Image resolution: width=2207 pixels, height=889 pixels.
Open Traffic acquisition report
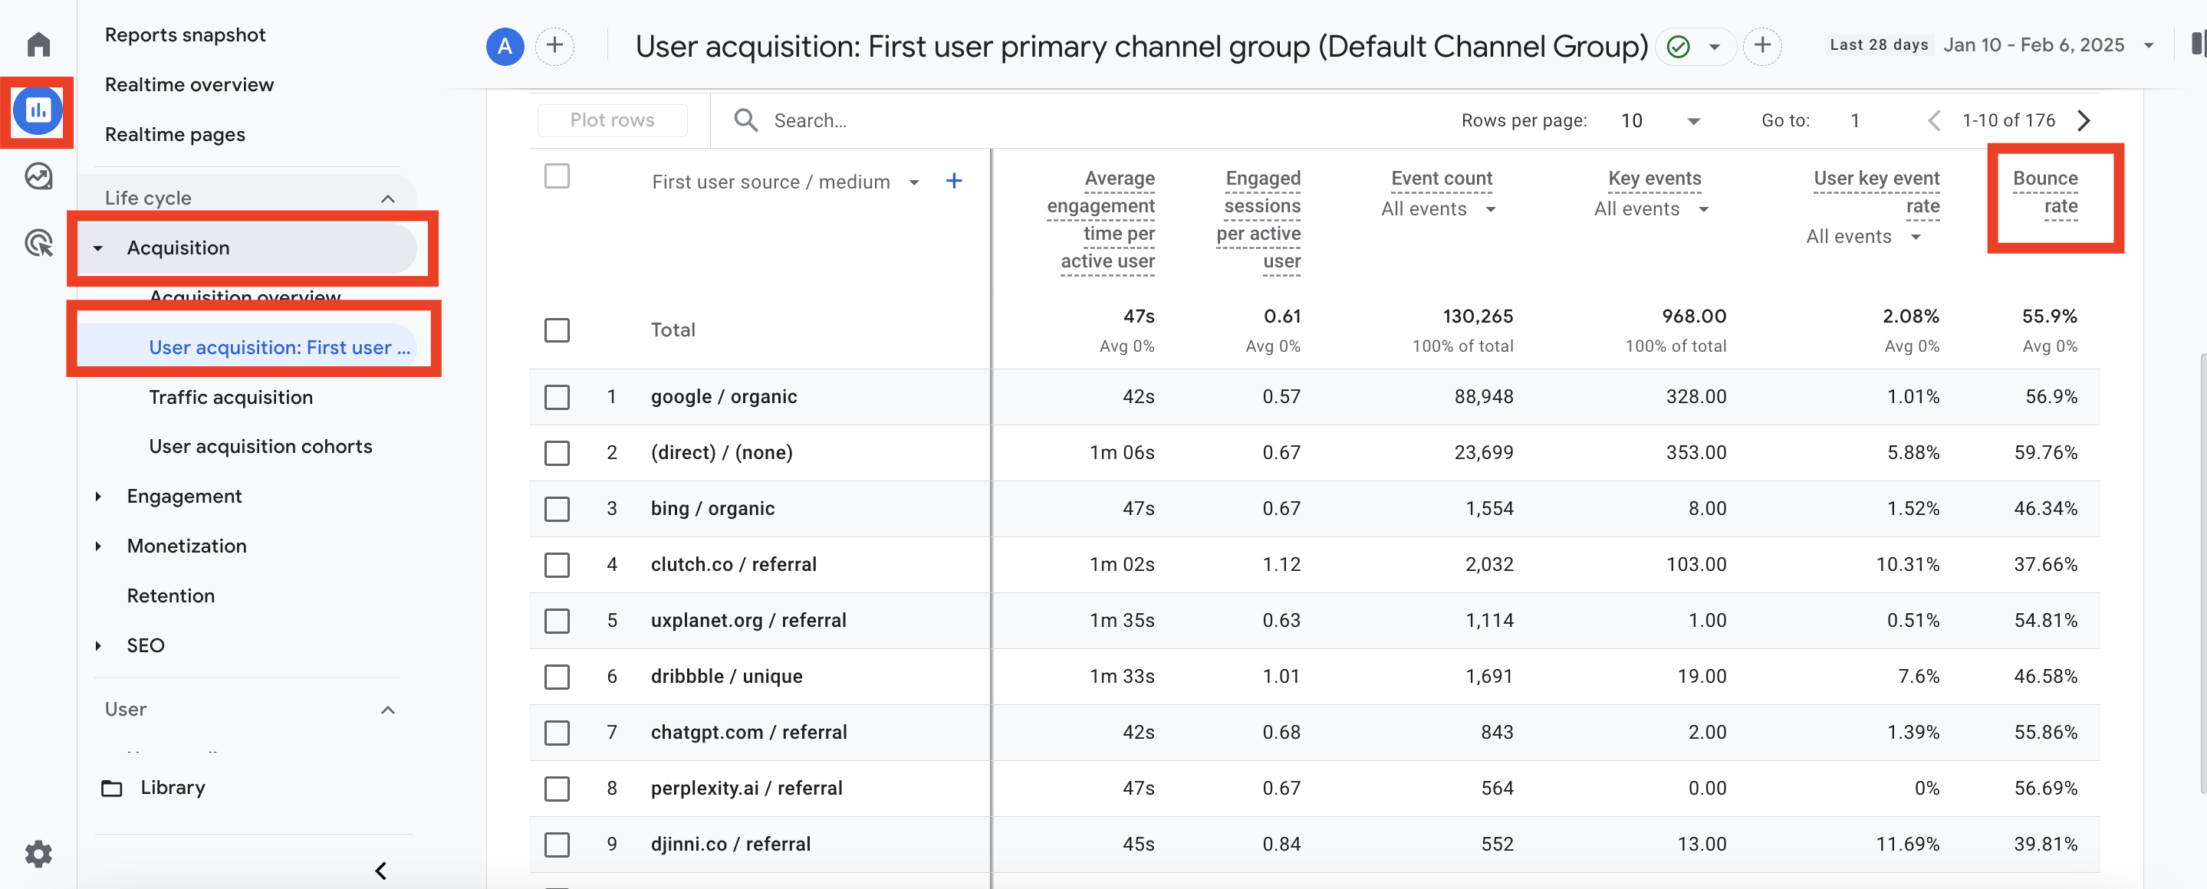pos(231,396)
